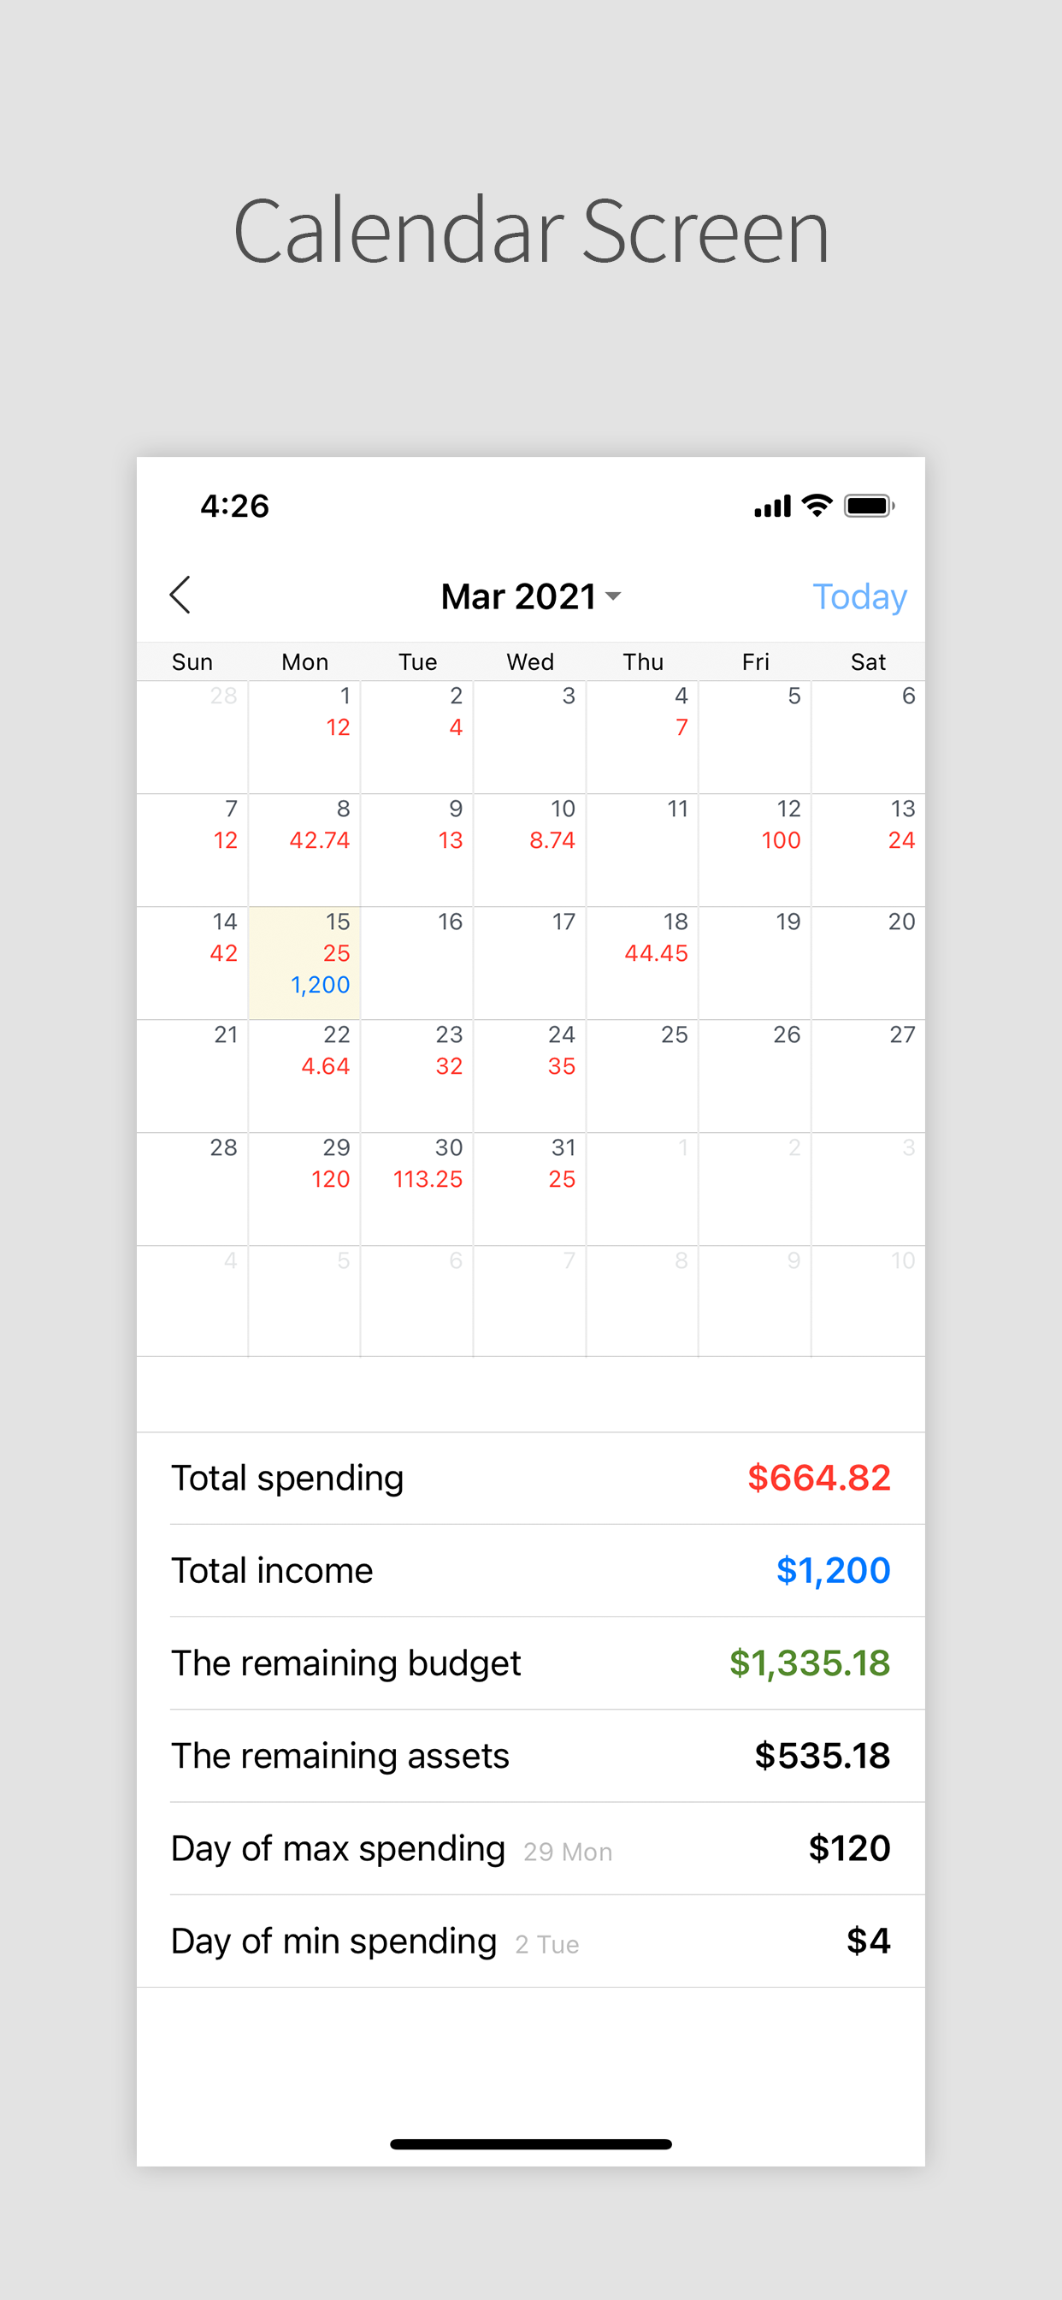Screen dimensions: 1062x2300
Task: Tap the Wi-Fi status icon
Action: pyautogui.click(x=817, y=506)
